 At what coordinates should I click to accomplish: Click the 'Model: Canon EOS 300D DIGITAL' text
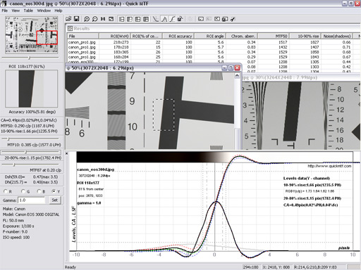31,214
